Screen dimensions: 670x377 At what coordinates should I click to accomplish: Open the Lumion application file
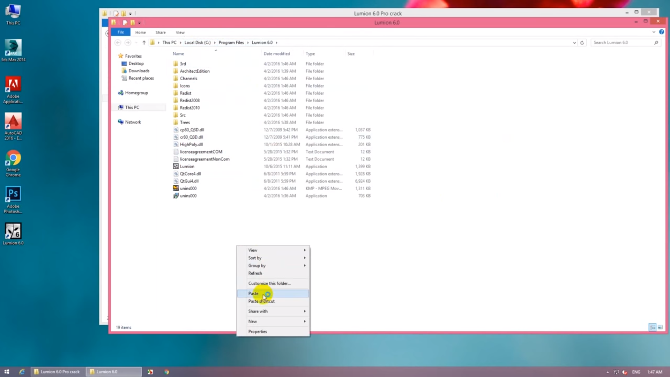click(187, 167)
